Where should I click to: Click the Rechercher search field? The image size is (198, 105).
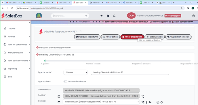[x=70, y=16]
